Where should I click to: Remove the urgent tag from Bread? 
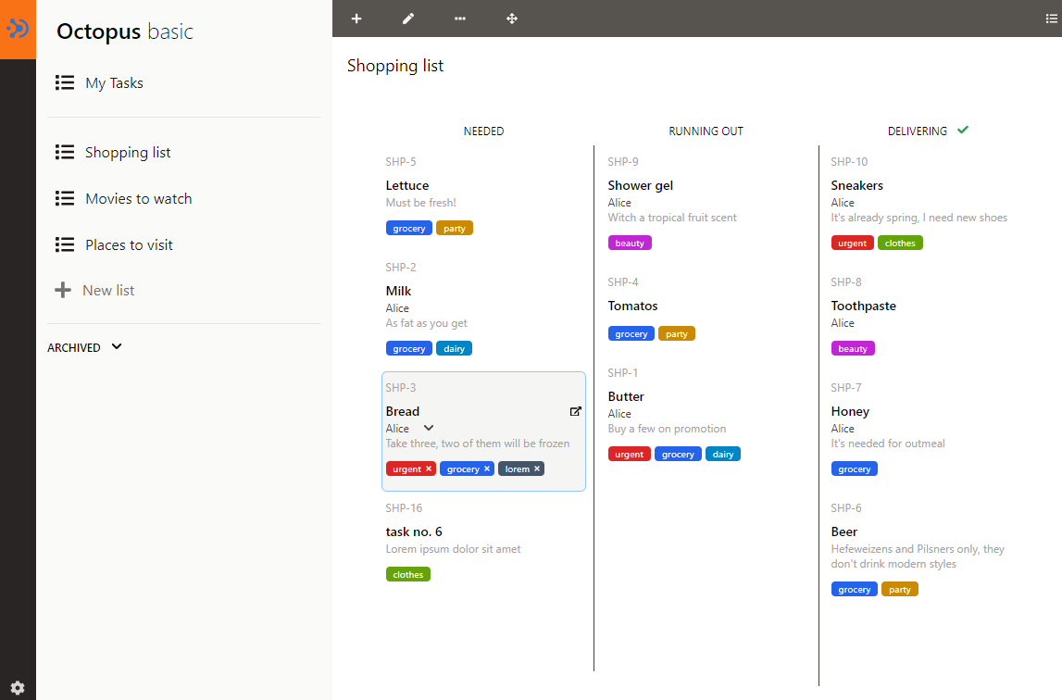(428, 469)
